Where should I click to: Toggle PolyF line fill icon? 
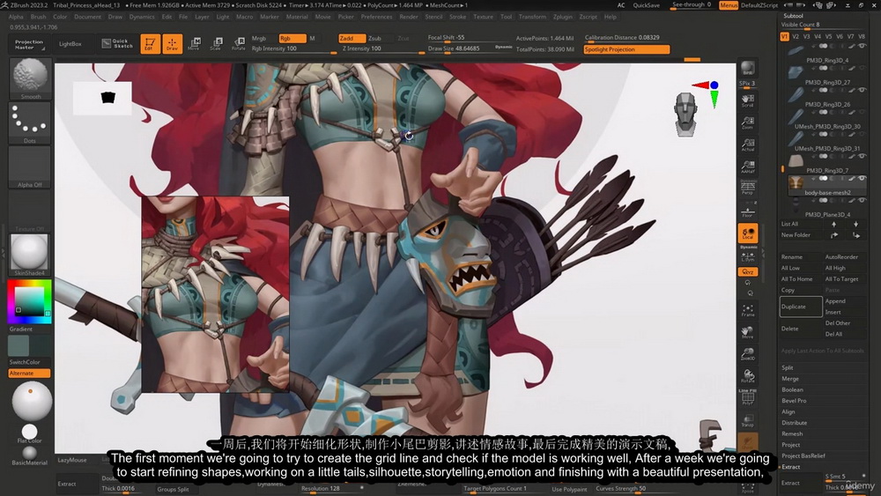click(x=748, y=397)
